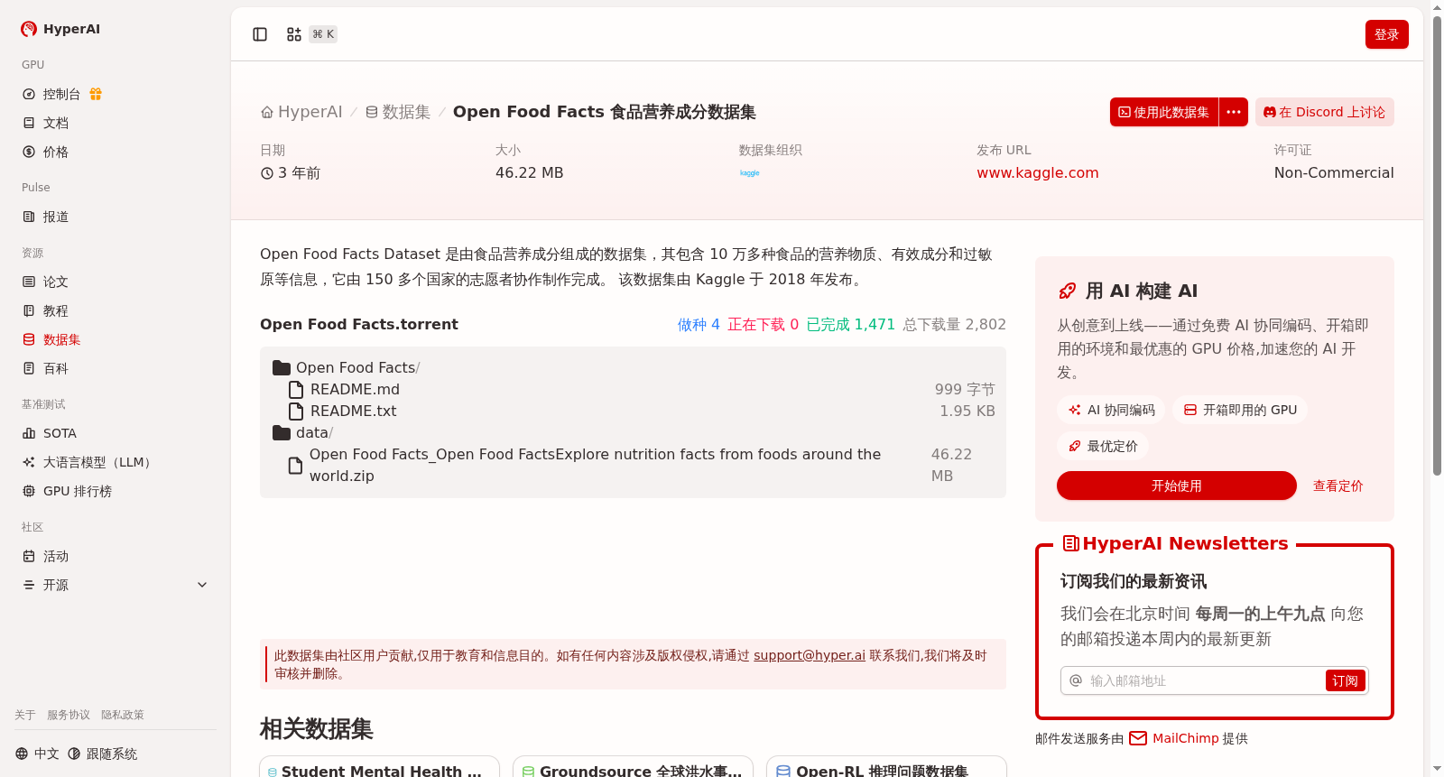Screen dimensions: 1444x777
Task: Click the globe language icon
Action: tap(22, 754)
